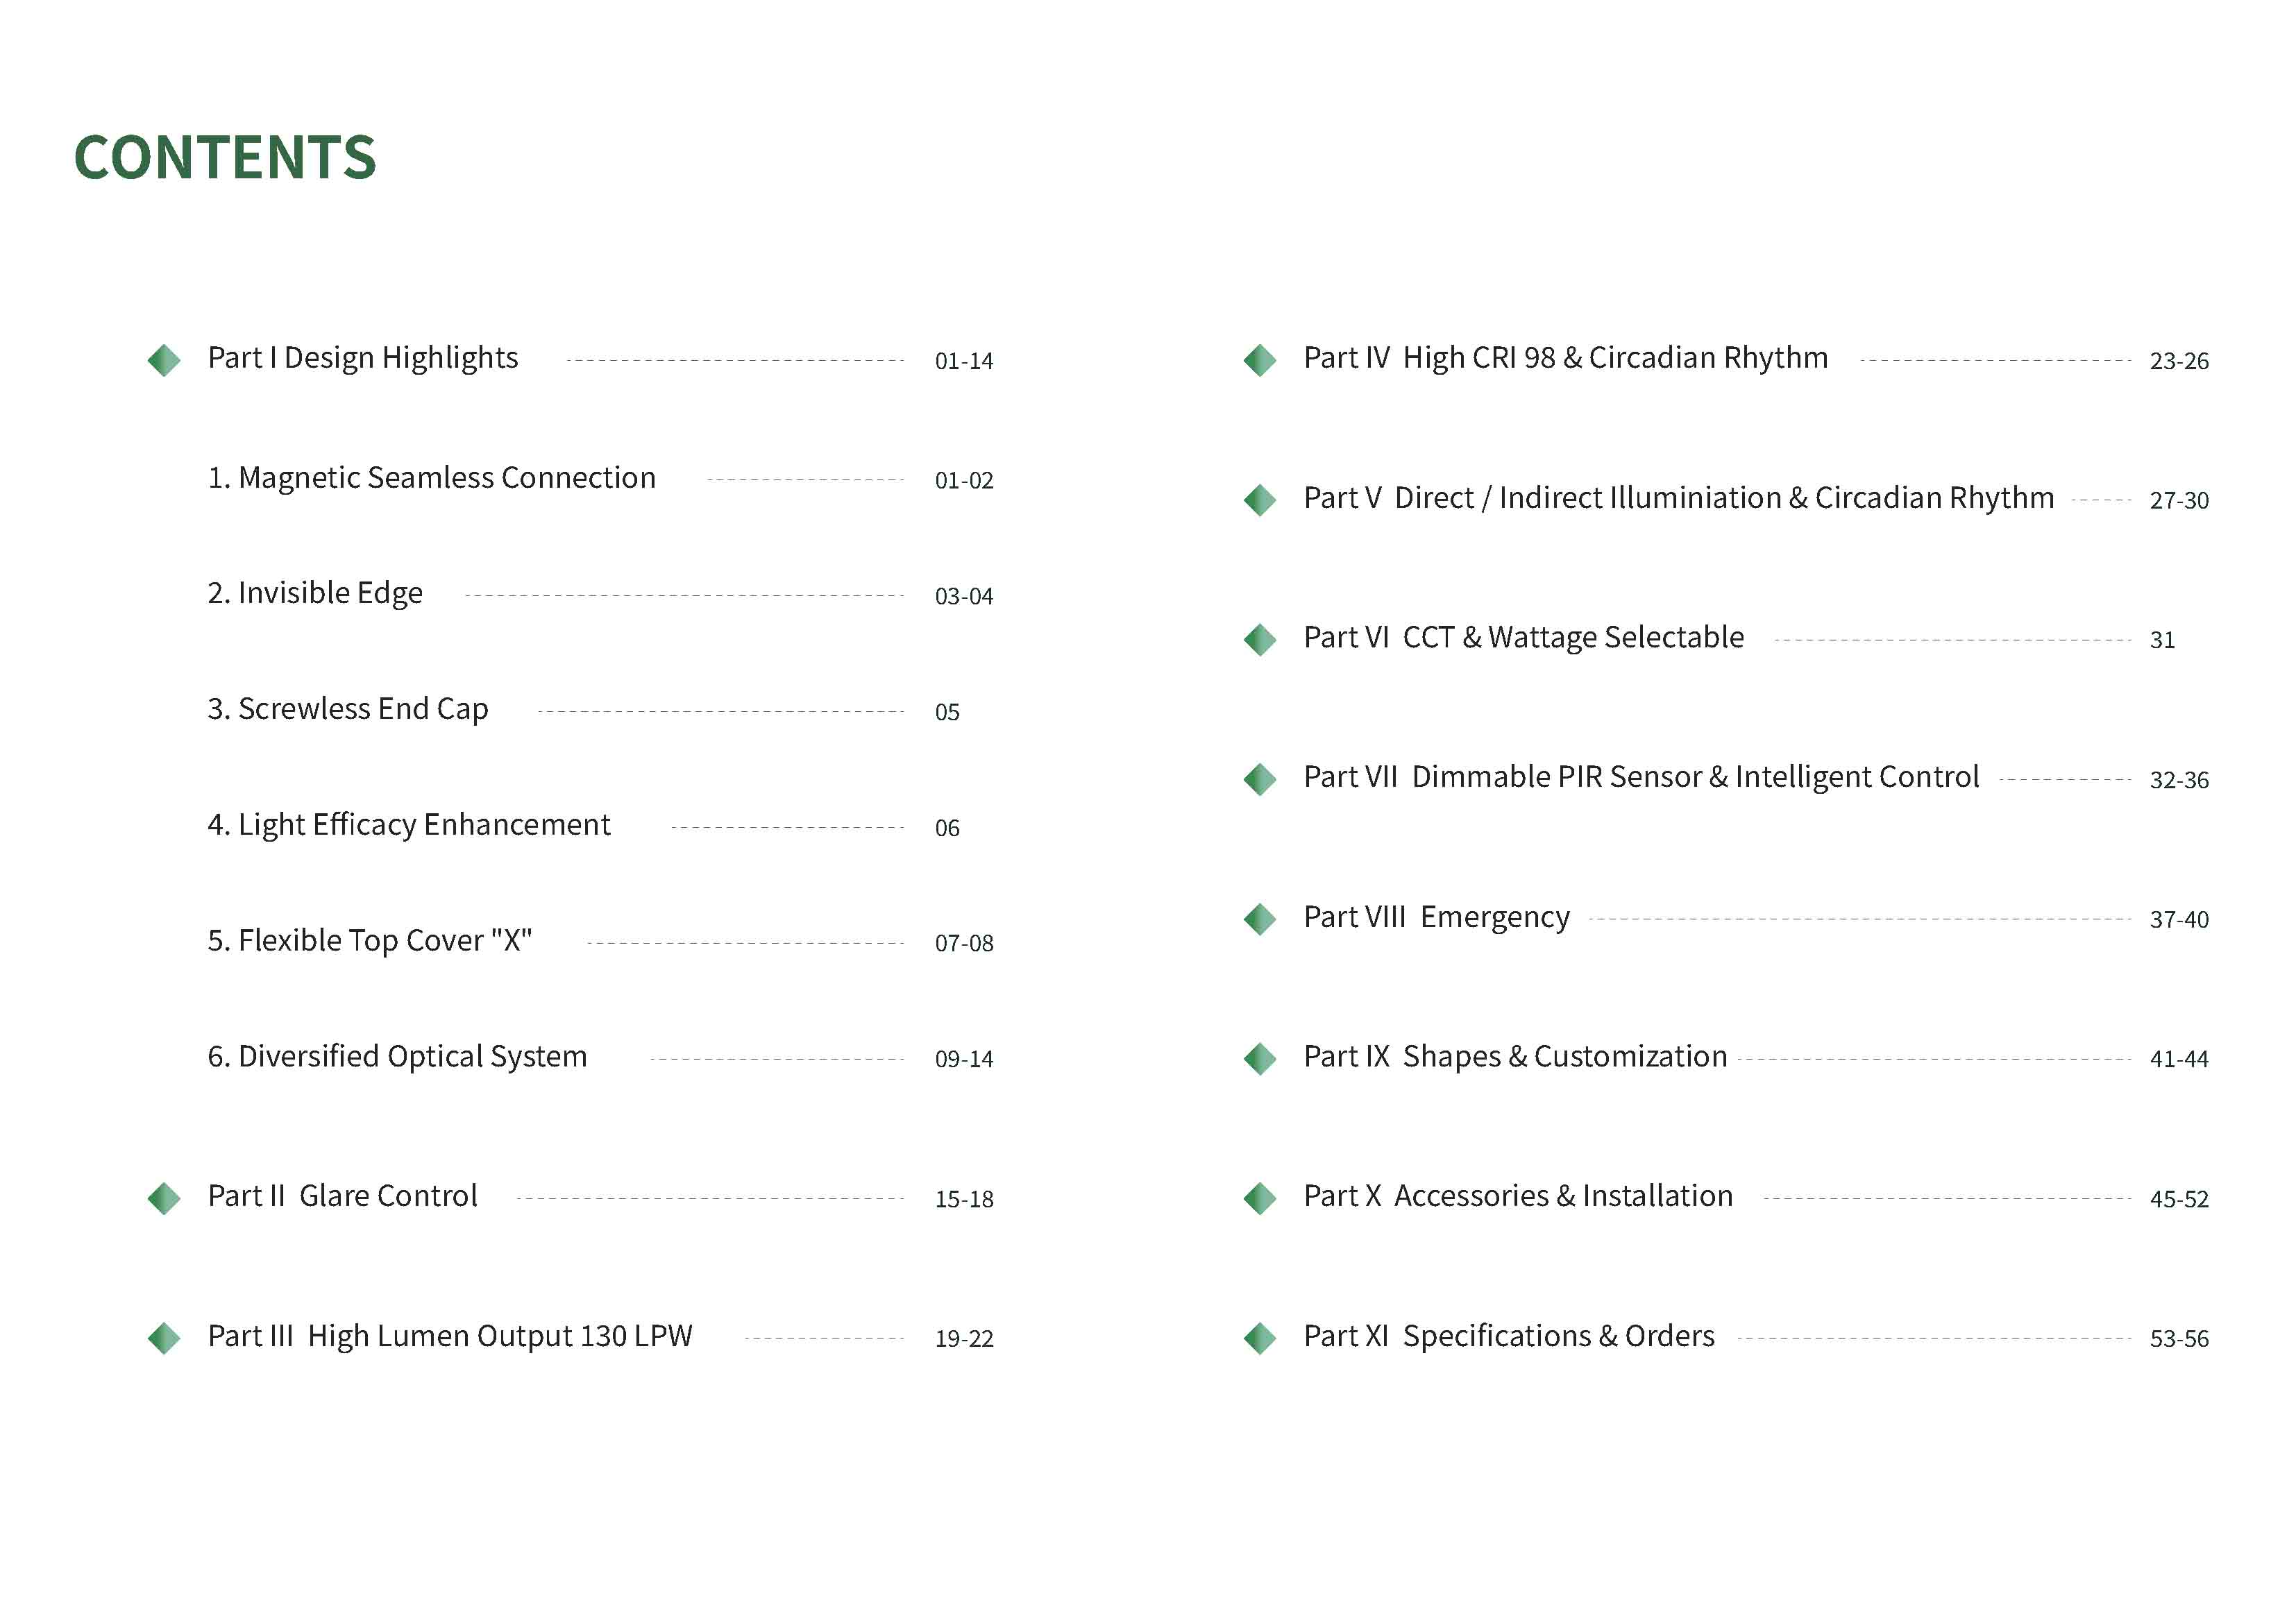The image size is (2296, 1623).
Task: Open Part I Design Highlights entry
Action: [x=363, y=358]
